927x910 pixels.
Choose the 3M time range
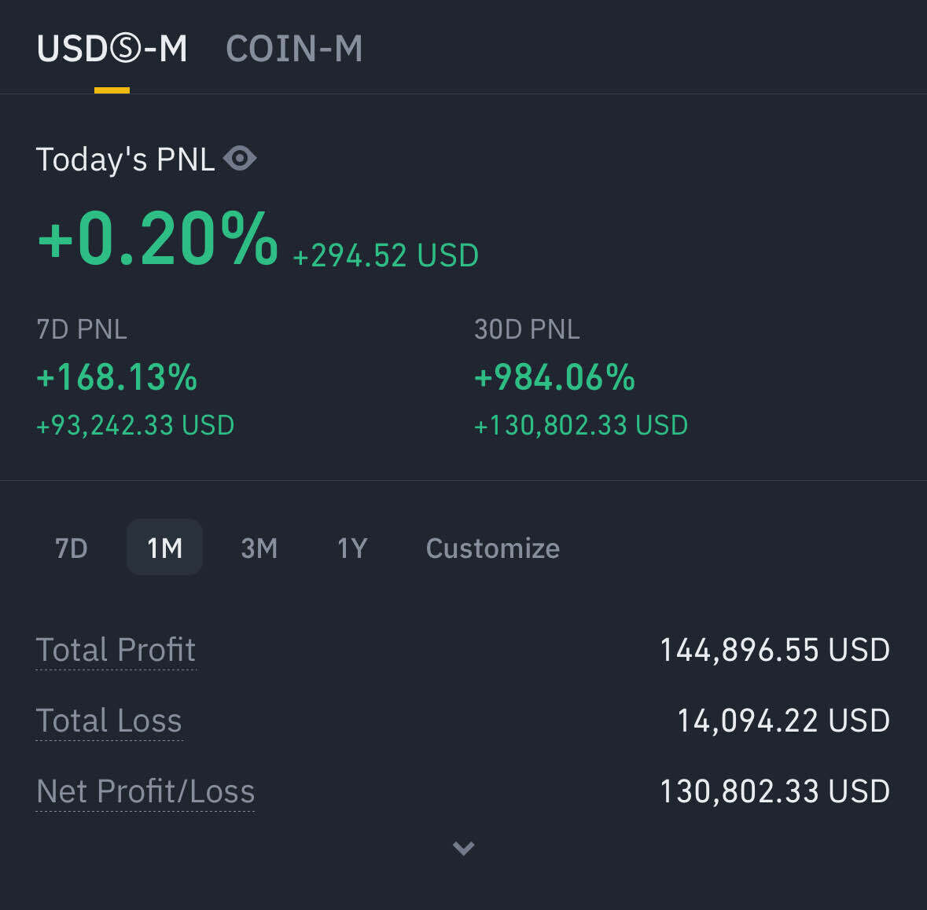[259, 548]
